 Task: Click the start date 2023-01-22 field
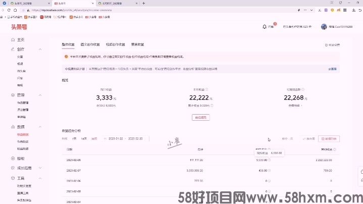pos(116,139)
